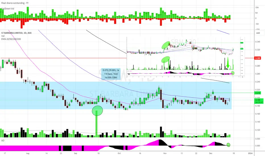Viewport: 265px width, 156px height.
Task: Select the Up/Down Vol indicator label
Action: click(x=8, y=9)
